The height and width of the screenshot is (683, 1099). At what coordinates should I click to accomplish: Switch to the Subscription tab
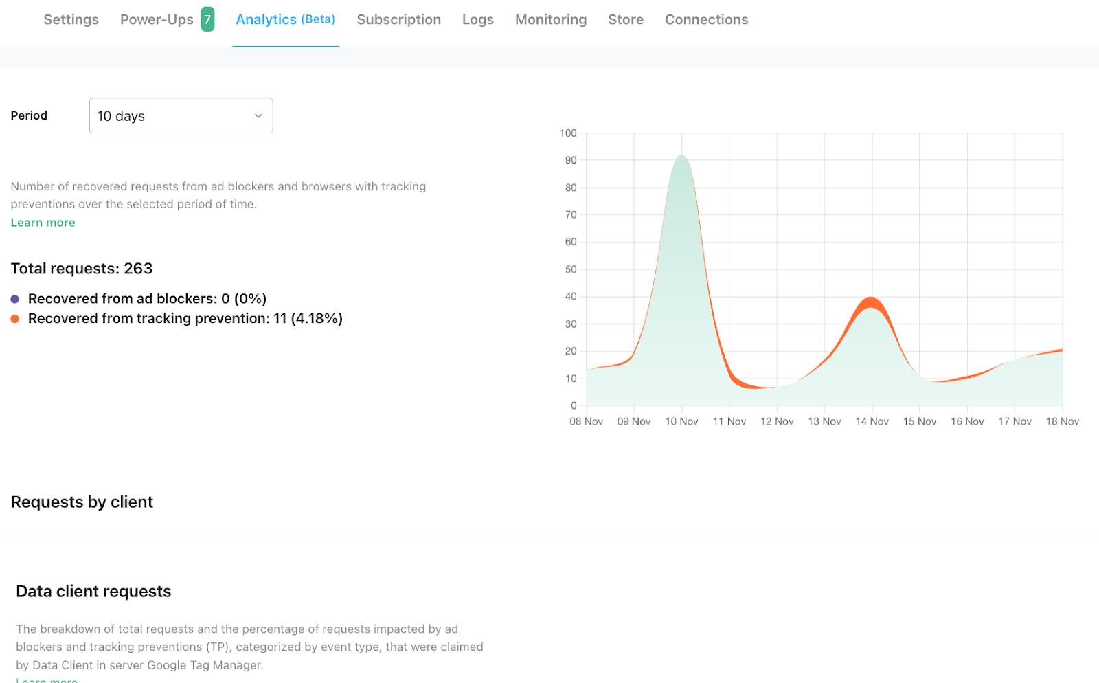398,19
